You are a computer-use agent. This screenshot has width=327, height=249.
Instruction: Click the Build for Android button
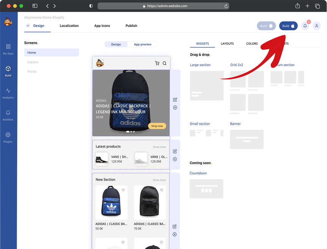click(x=266, y=26)
